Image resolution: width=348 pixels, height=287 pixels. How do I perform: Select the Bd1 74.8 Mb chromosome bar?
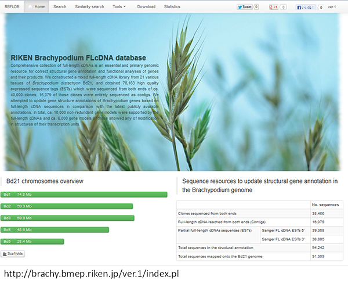point(84,195)
